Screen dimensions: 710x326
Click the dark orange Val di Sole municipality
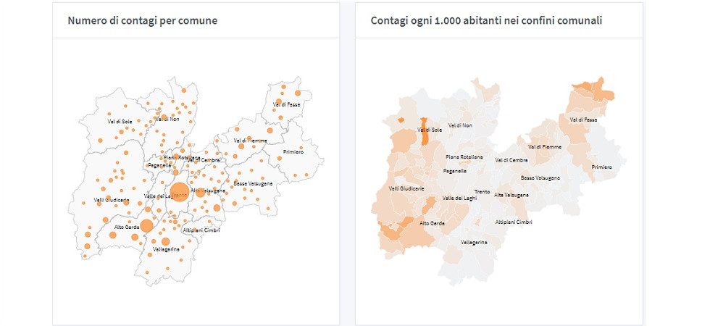[425, 131]
